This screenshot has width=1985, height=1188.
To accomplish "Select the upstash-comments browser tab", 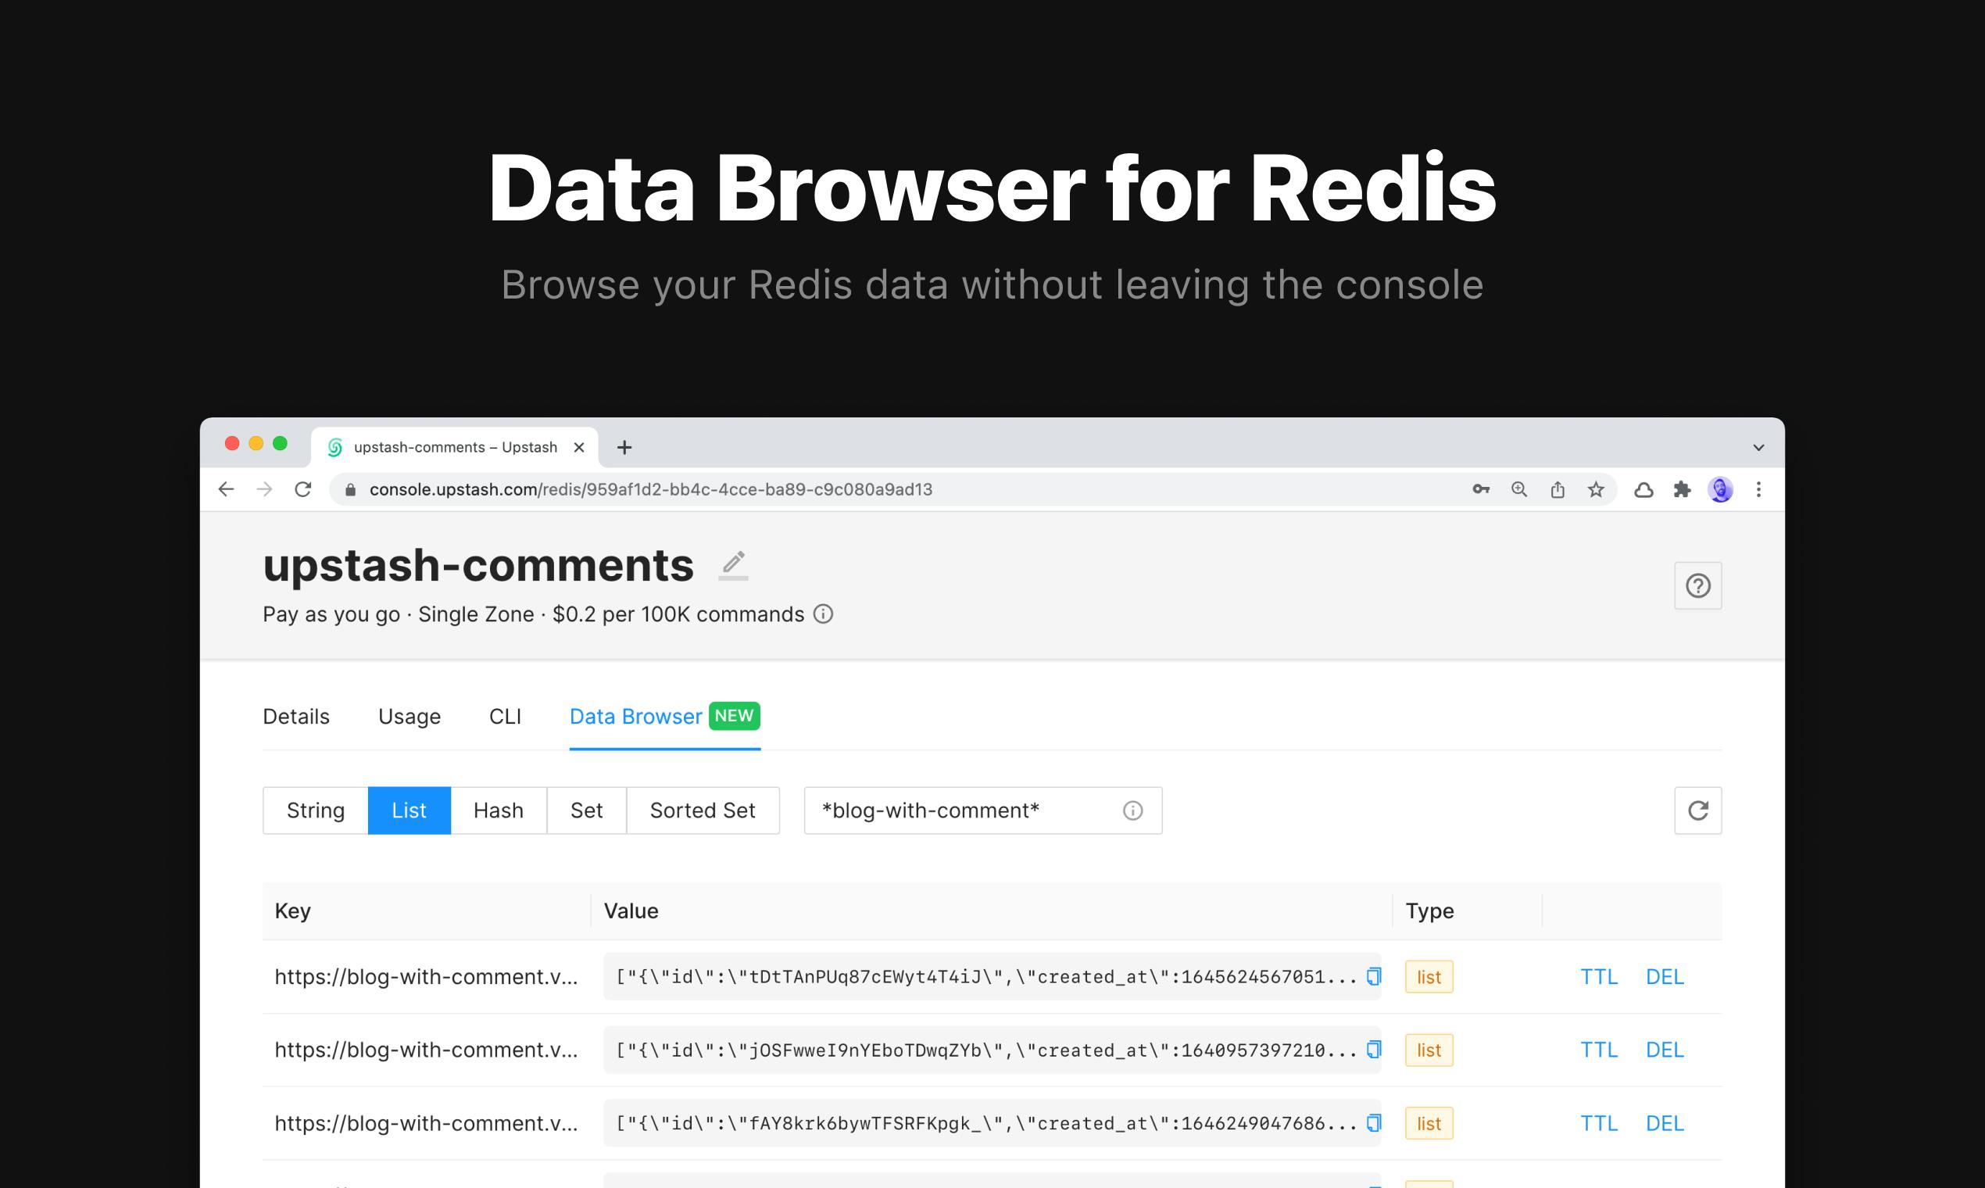I will pos(455,448).
